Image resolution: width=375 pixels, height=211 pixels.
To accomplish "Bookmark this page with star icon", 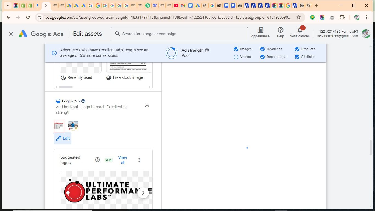I will 299,17.
